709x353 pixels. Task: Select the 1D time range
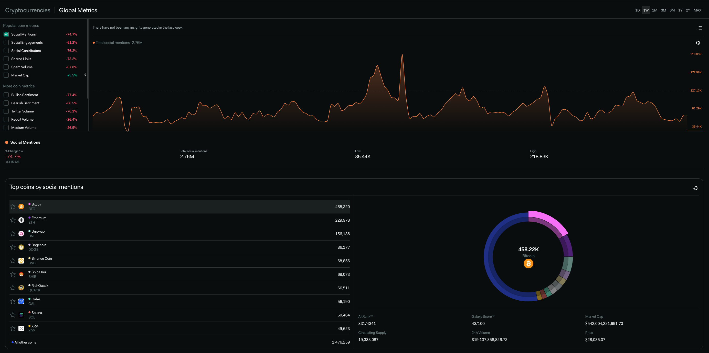pyautogui.click(x=637, y=10)
